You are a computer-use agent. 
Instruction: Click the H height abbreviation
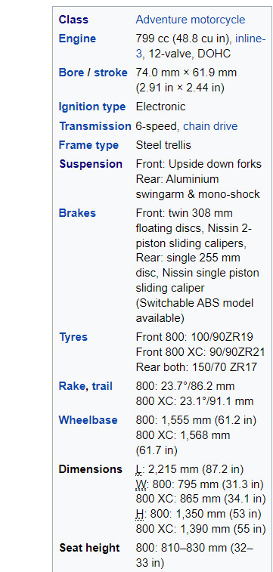(x=140, y=515)
